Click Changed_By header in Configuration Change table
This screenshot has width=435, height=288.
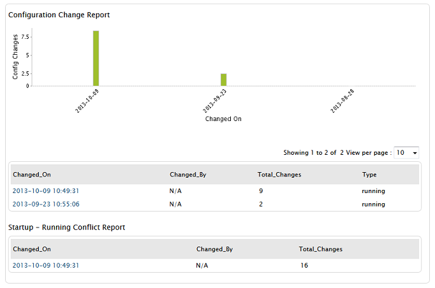tap(186, 174)
